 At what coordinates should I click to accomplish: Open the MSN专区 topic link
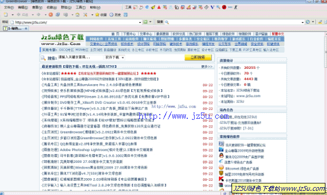tap(82, 50)
